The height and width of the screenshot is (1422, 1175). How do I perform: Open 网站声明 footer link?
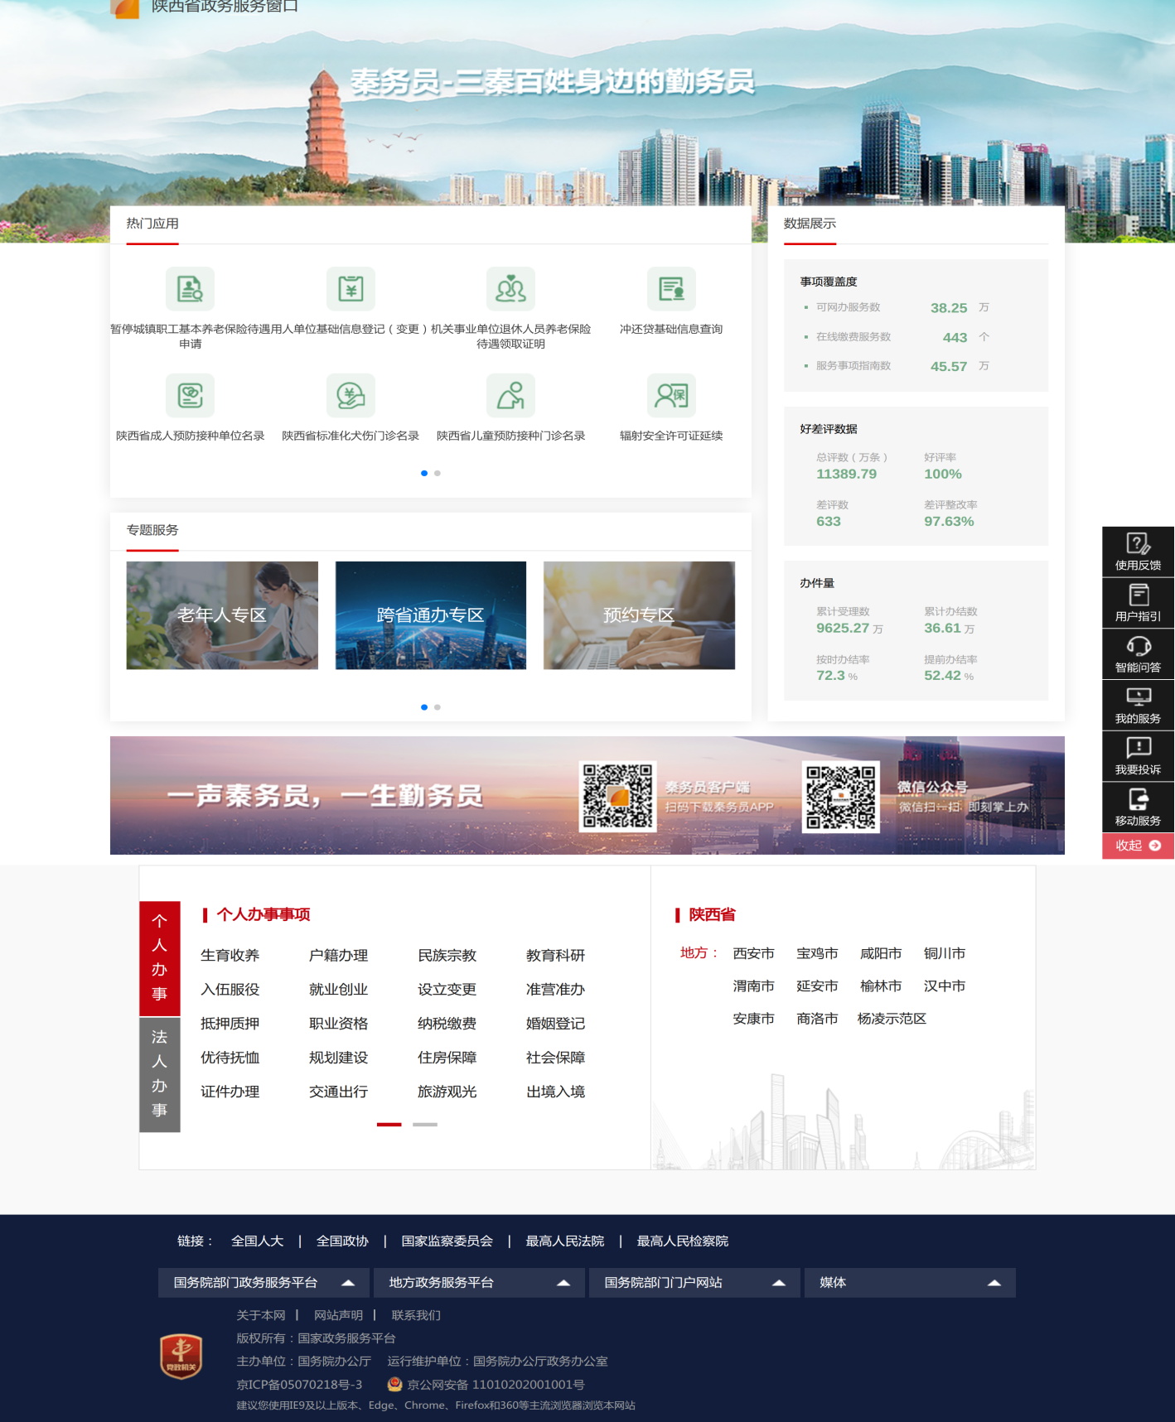pyautogui.click(x=339, y=1315)
